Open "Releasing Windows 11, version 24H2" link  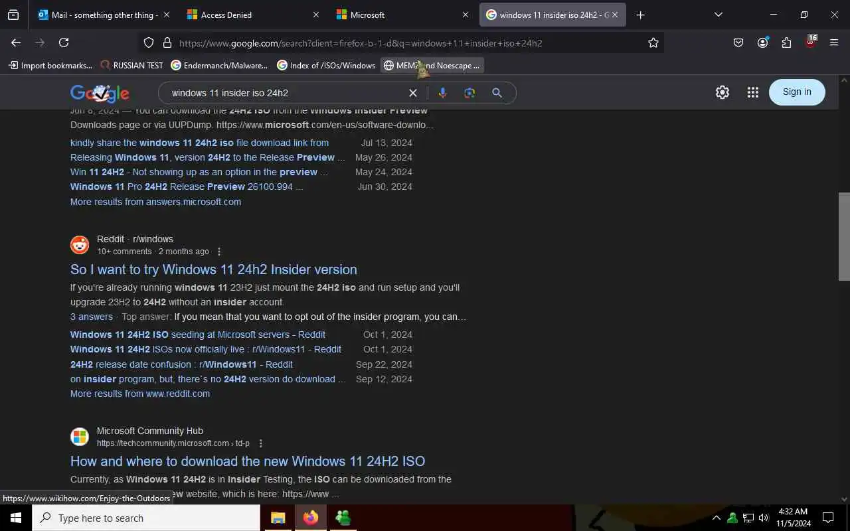(208, 157)
